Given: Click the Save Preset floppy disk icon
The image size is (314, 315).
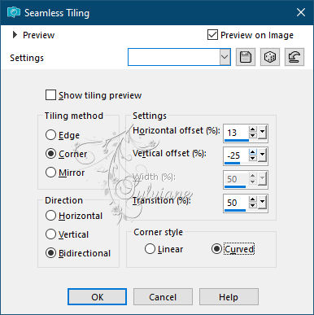Looking at the screenshot, I should 246,57.
